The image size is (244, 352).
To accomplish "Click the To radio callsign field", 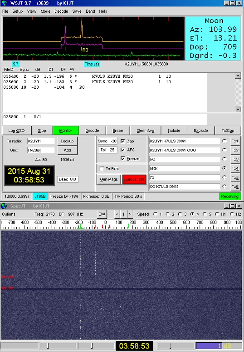I will click(41, 141).
